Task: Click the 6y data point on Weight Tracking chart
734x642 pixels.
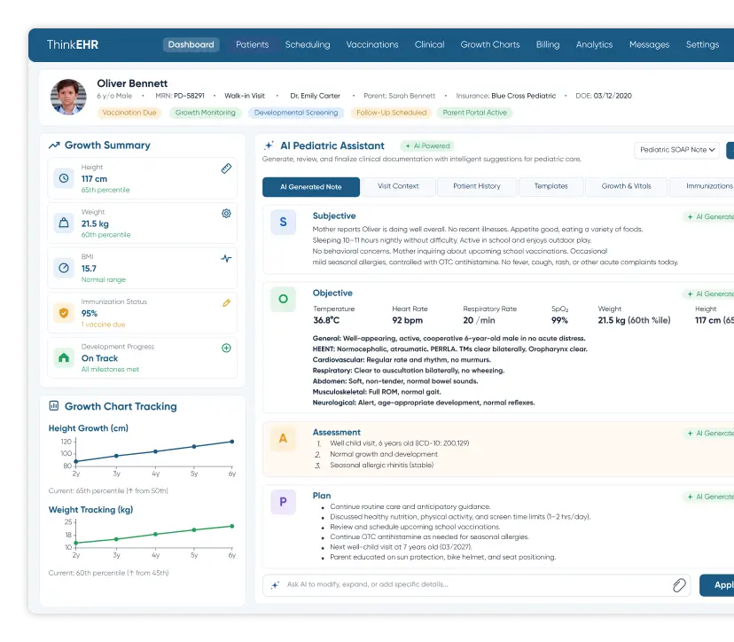Action: [x=231, y=527]
